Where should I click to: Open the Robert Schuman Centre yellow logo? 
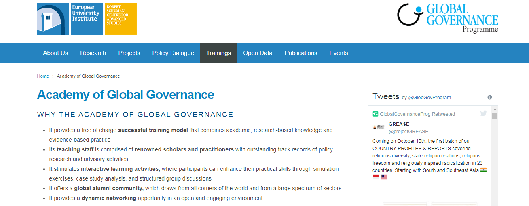(x=121, y=19)
